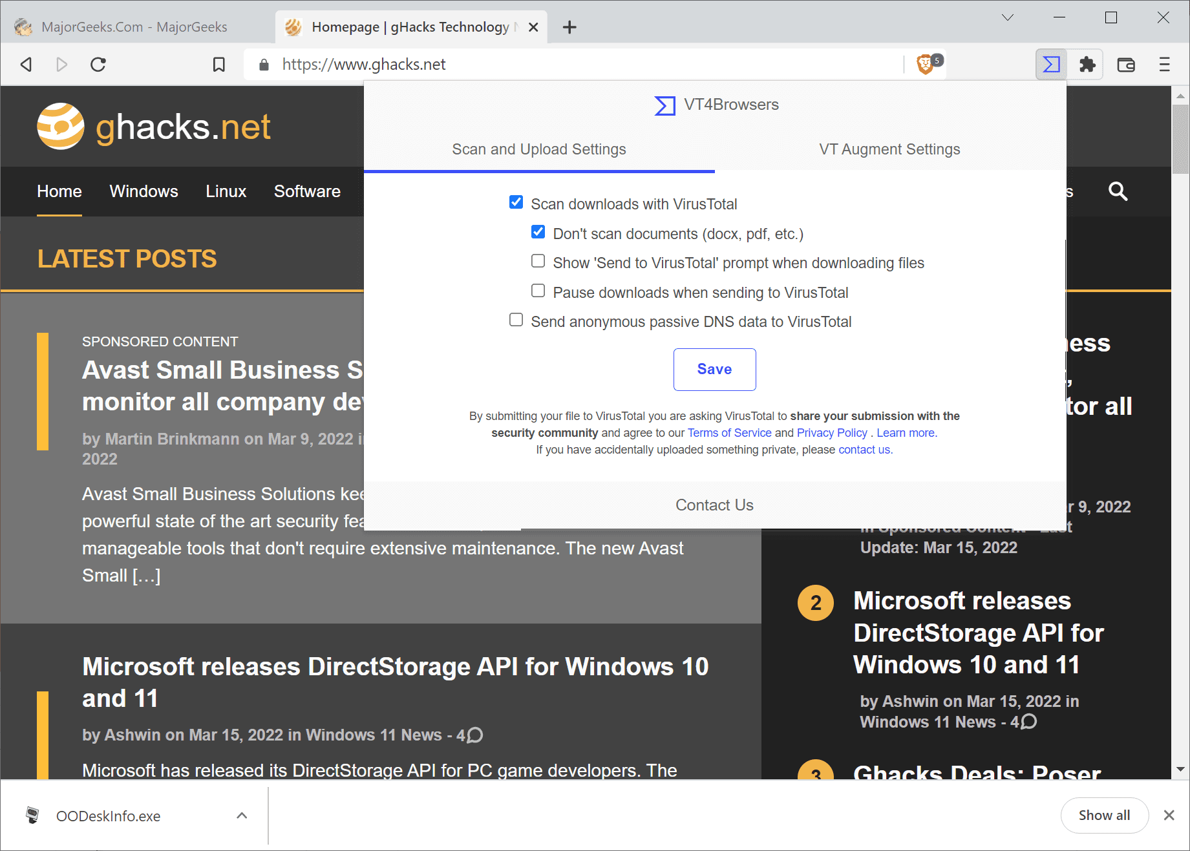This screenshot has height=851, width=1190.
Task: Click the contact us link
Action: [x=866, y=450]
